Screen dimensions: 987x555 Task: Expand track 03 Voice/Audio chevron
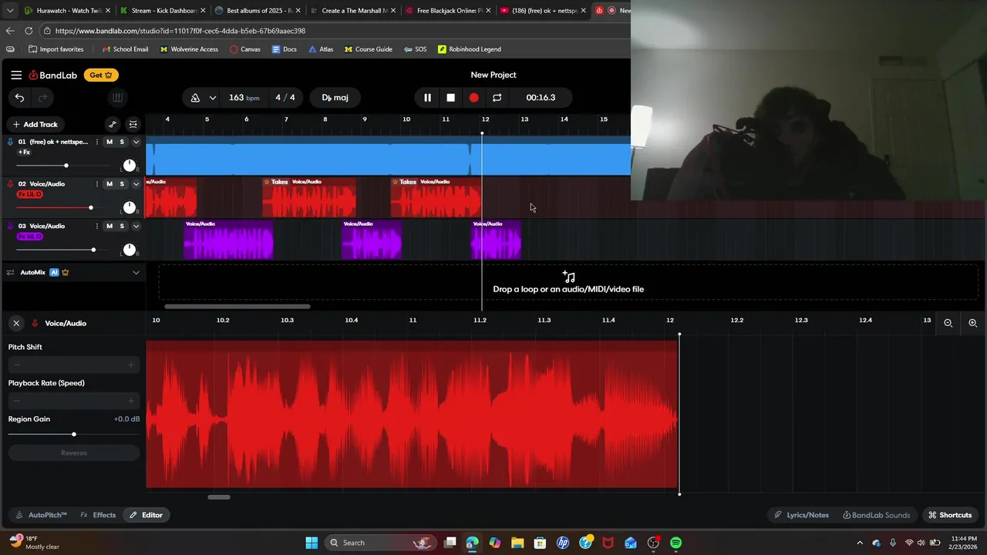click(136, 226)
